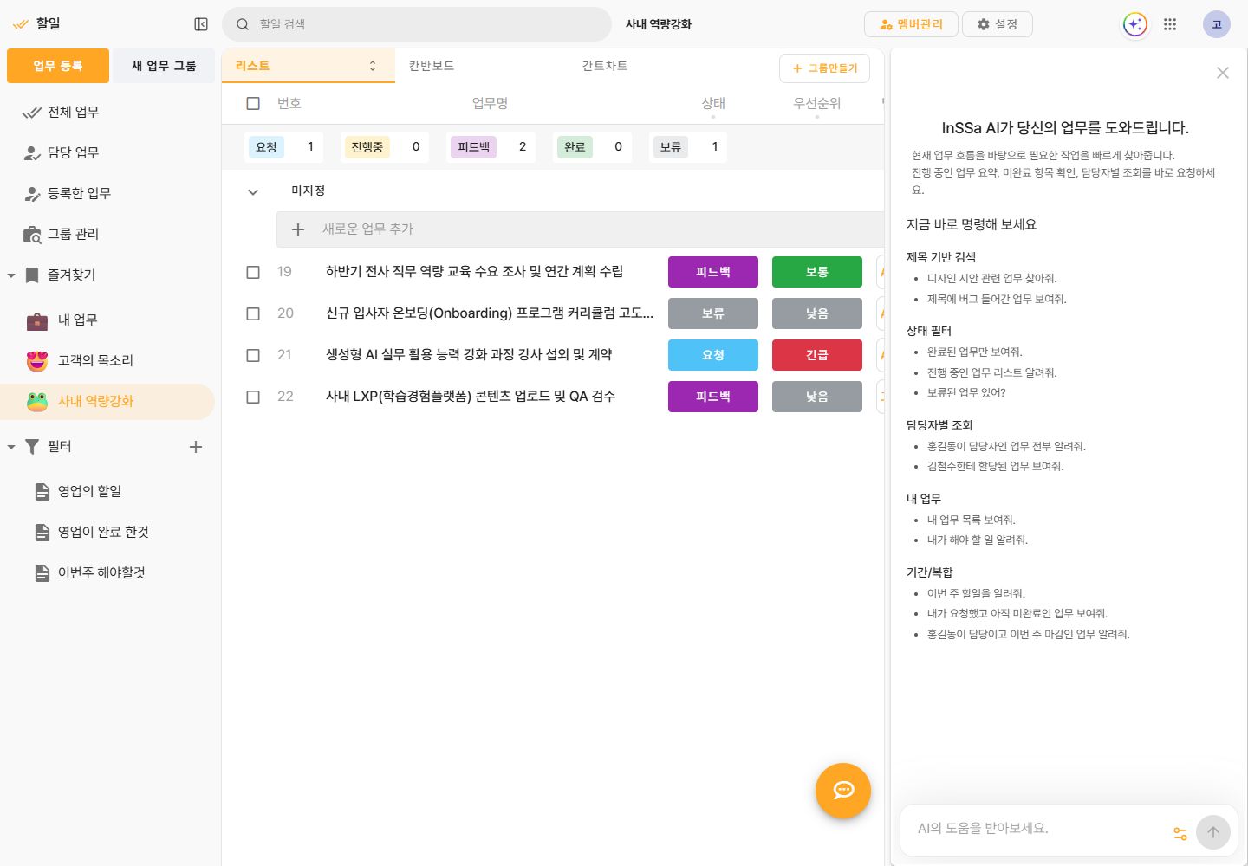Filter by the 요청 status chip
Viewport: 1248px width, 866px height.
click(284, 147)
